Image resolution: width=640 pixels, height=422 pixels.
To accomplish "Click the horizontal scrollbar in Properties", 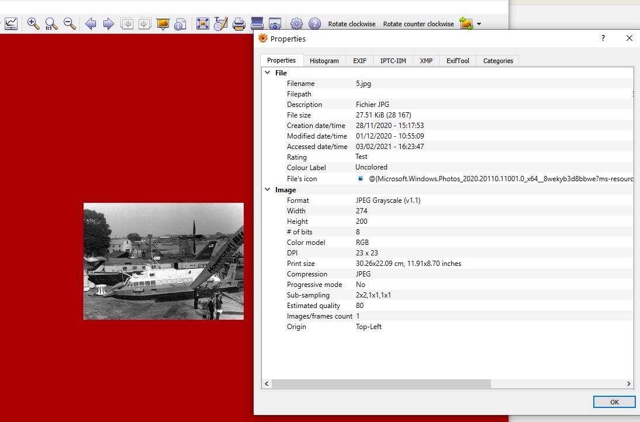I will tap(380, 383).
